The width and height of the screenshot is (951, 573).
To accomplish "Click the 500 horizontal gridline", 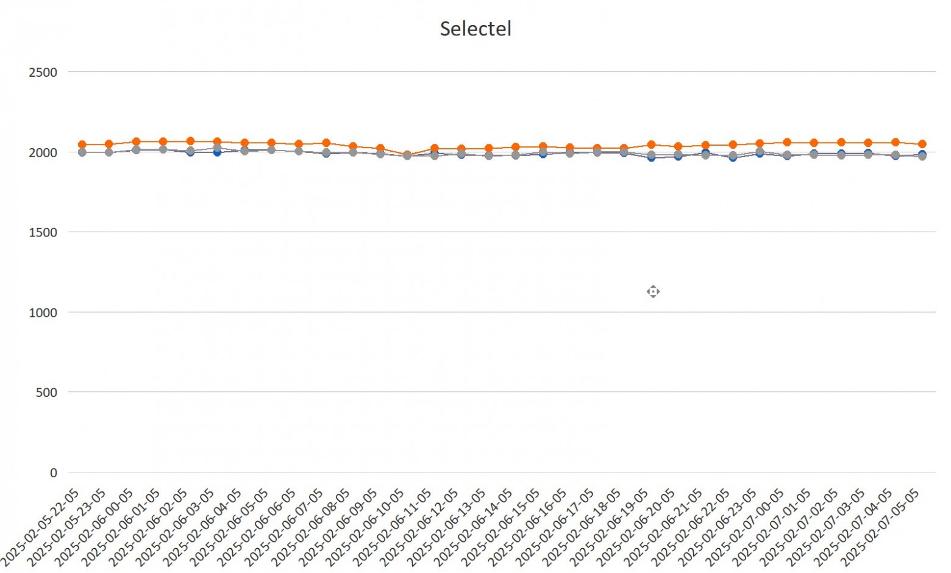I will pos(502,392).
